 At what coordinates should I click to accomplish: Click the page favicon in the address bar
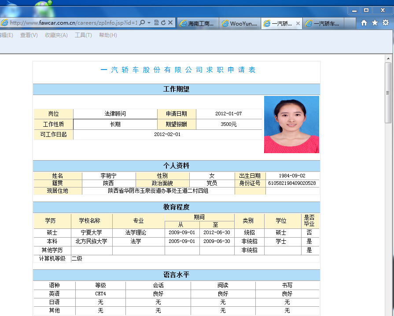(x=4, y=22)
